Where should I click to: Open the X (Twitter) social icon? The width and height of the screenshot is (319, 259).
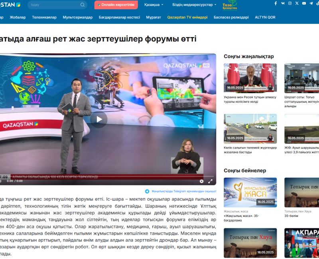click(297, 3)
